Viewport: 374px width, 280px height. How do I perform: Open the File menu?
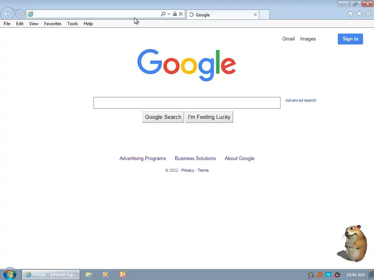tap(7, 24)
